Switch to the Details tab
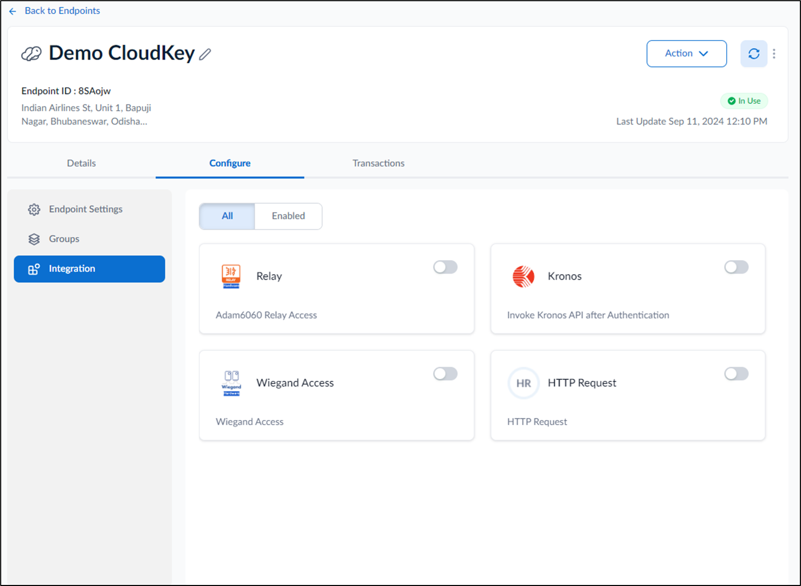This screenshot has height=586, width=801. 82,163
